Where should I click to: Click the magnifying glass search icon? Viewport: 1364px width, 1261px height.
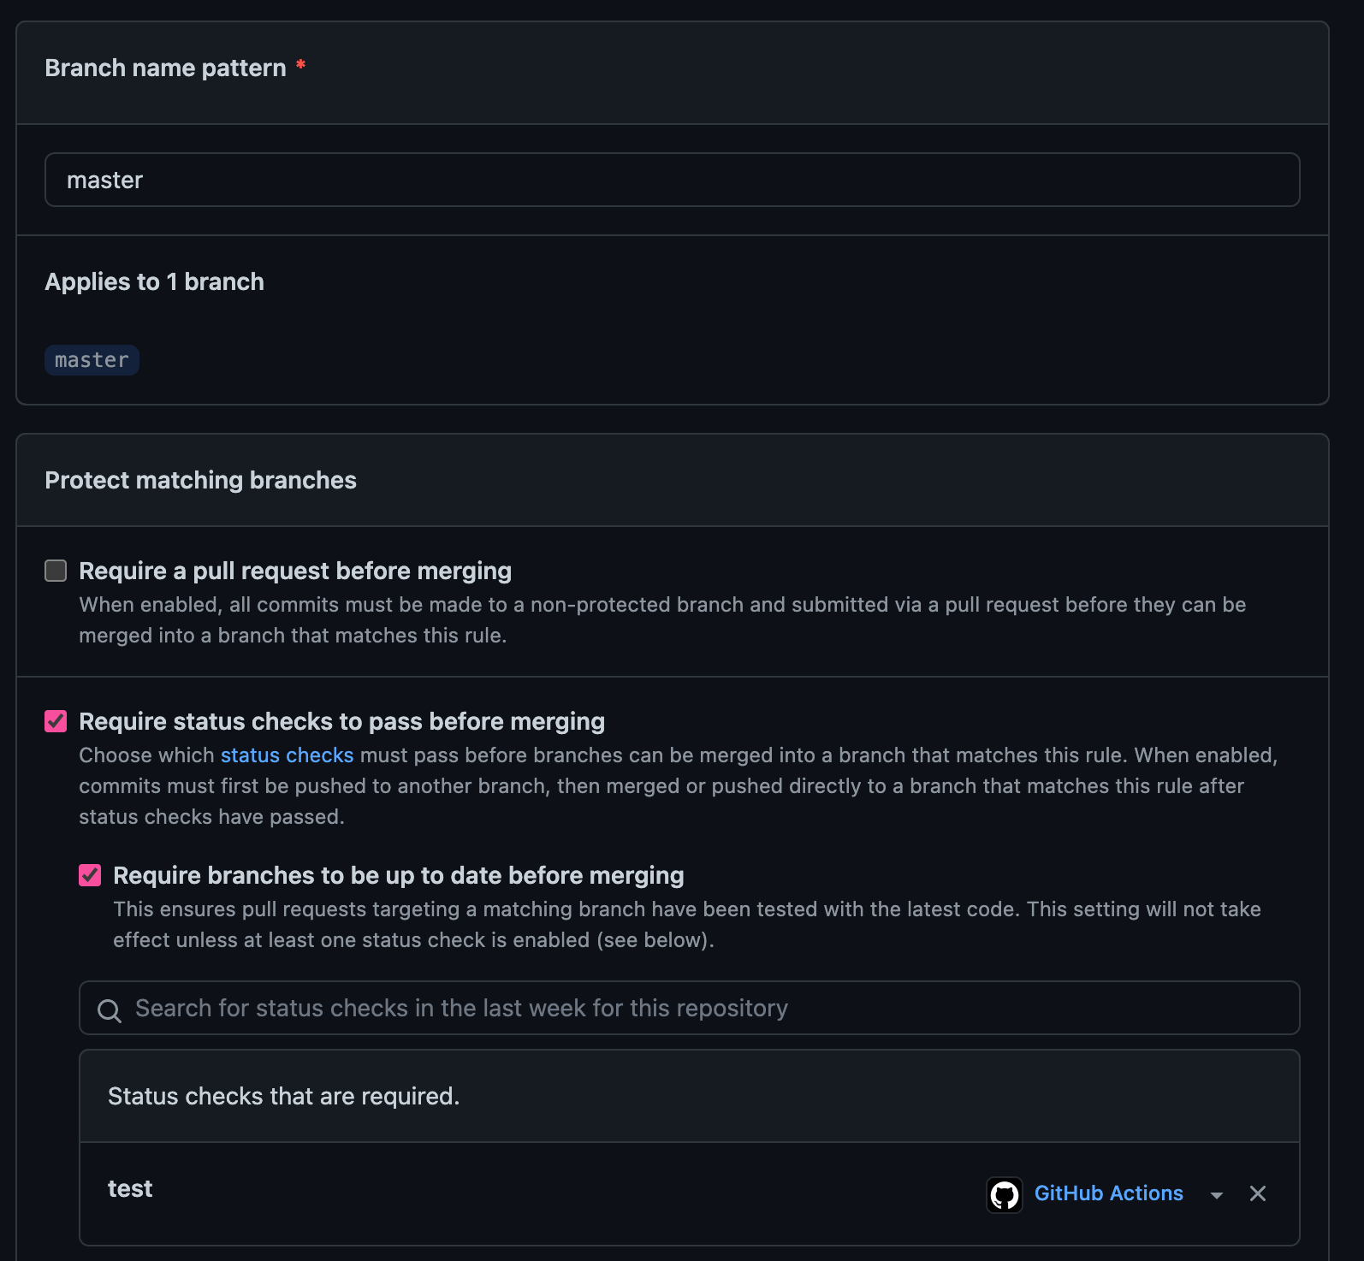tap(109, 1010)
